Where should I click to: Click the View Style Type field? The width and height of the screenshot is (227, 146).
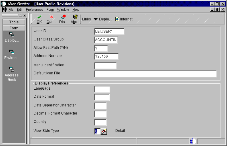(97, 131)
